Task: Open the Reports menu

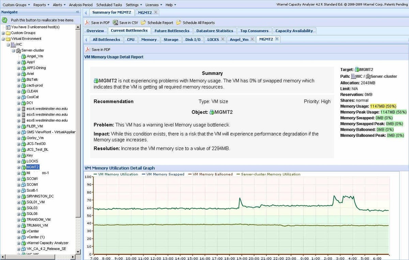Action: [x=41, y=5]
